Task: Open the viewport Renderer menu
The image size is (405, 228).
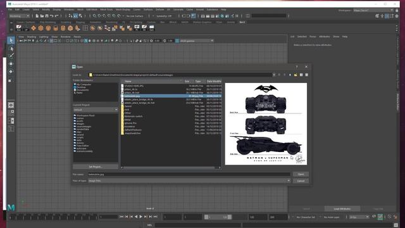Action: [x=66, y=37]
